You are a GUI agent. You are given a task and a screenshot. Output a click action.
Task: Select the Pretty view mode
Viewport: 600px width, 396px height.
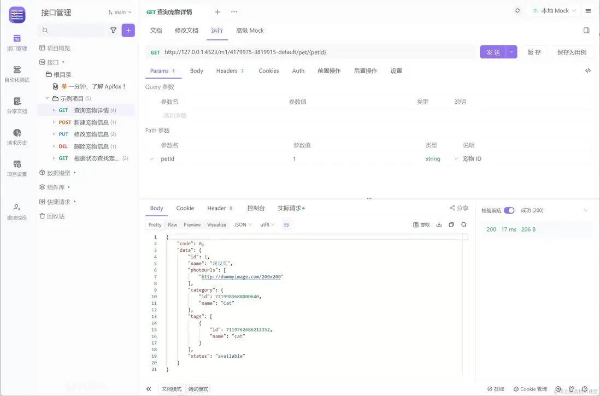coord(155,224)
